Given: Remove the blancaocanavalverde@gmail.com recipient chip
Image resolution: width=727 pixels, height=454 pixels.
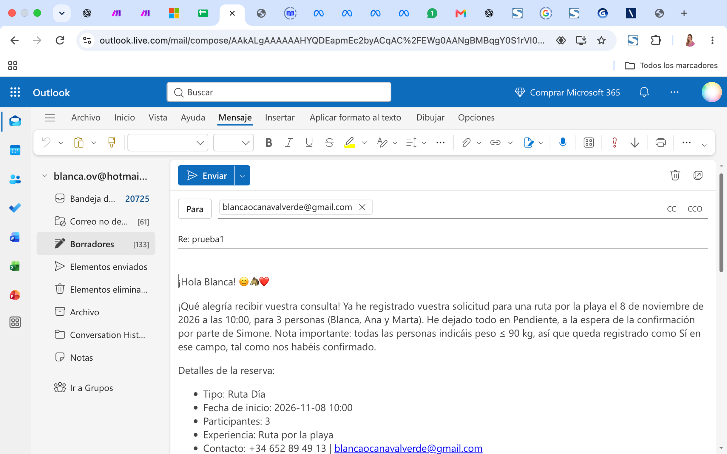Looking at the screenshot, I should pyautogui.click(x=362, y=207).
